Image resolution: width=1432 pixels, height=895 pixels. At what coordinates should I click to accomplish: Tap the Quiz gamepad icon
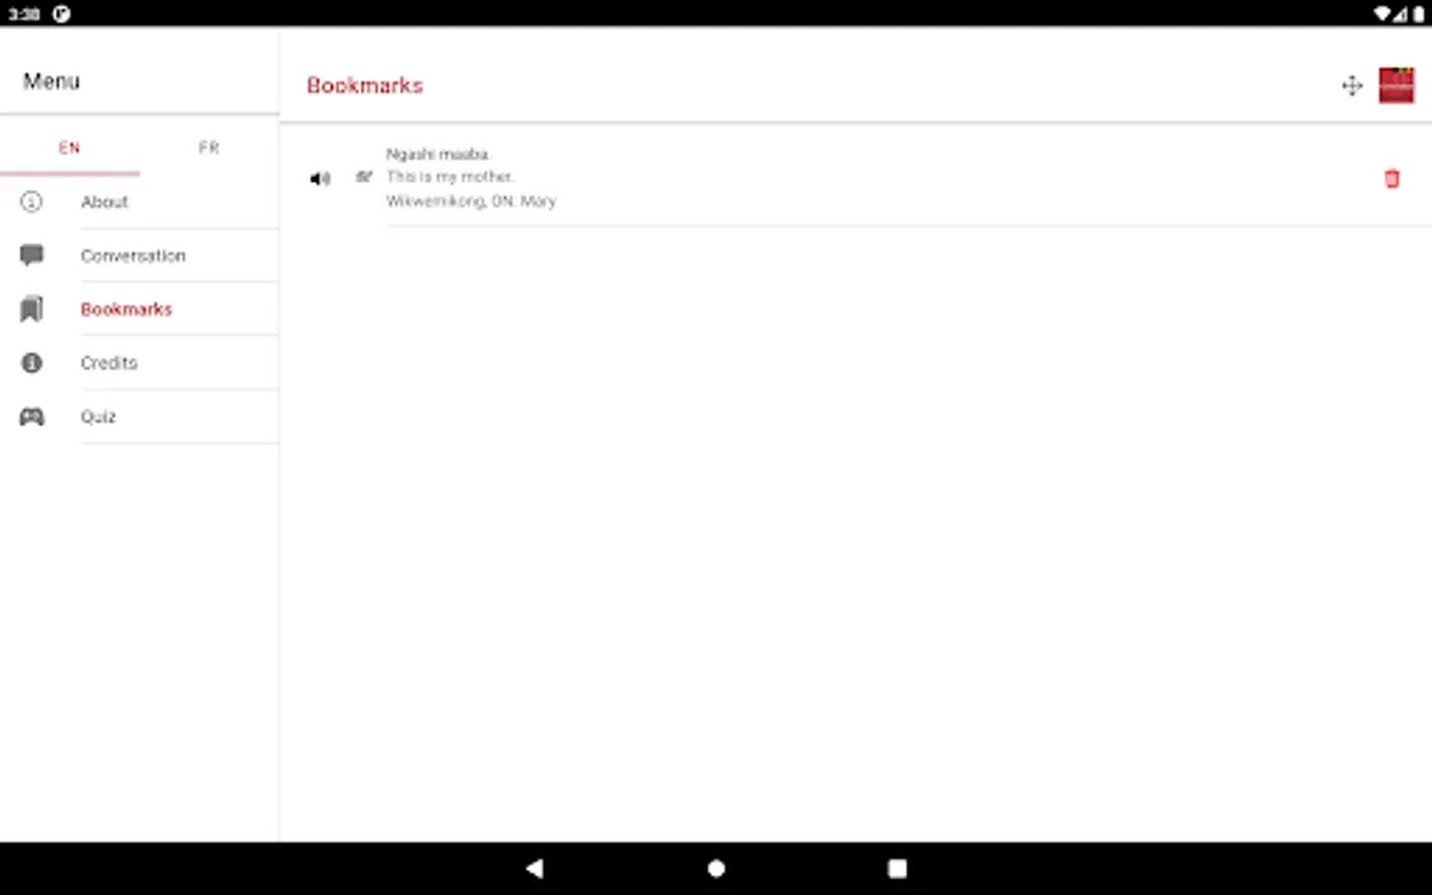point(32,417)
